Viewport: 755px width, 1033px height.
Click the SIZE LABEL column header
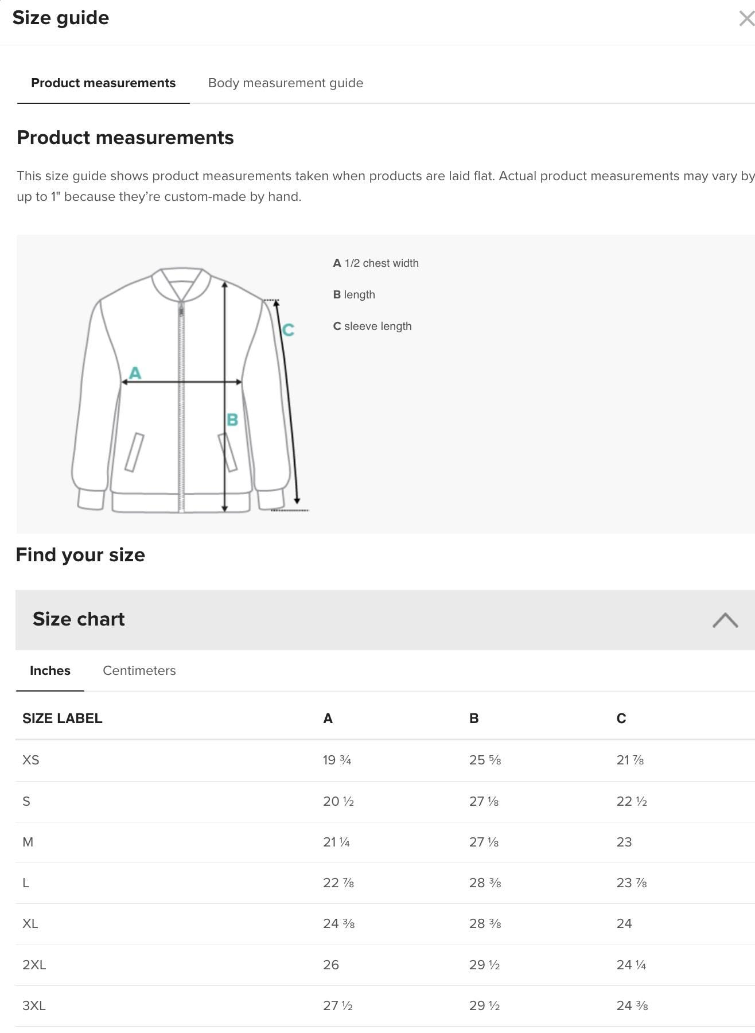(x=63, y=718)
